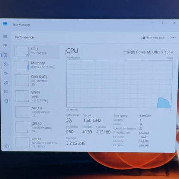This screenshot has width=179, height=179.
Task: Select the NPU 0 performance item
Action: pyautogui.click(x=37, y=112)
